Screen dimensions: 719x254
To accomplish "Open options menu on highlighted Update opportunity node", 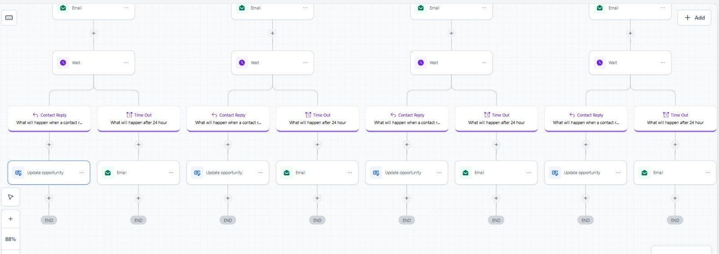I will [x=81, y=173].
